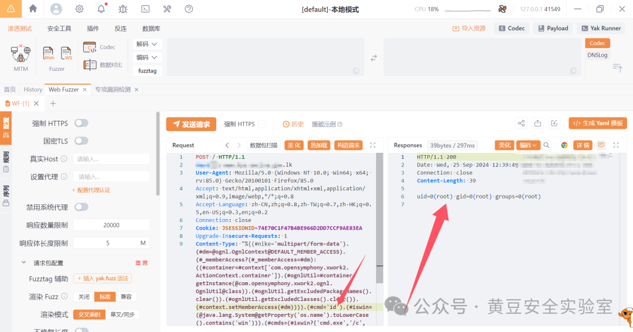Open the 渗透测试 menu

[x=20, y=29]
